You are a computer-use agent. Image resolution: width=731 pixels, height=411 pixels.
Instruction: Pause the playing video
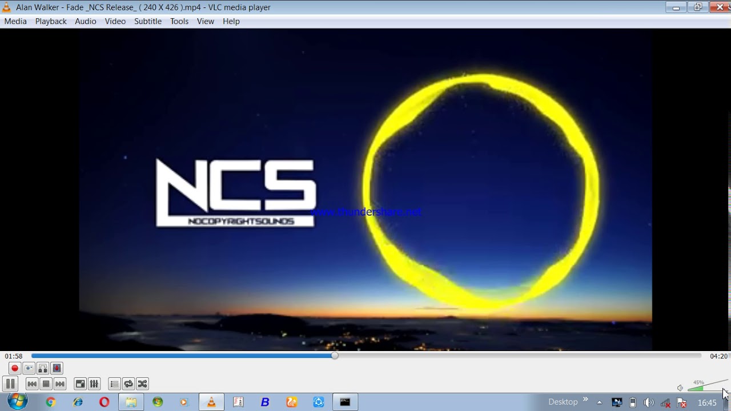[10, 384]
